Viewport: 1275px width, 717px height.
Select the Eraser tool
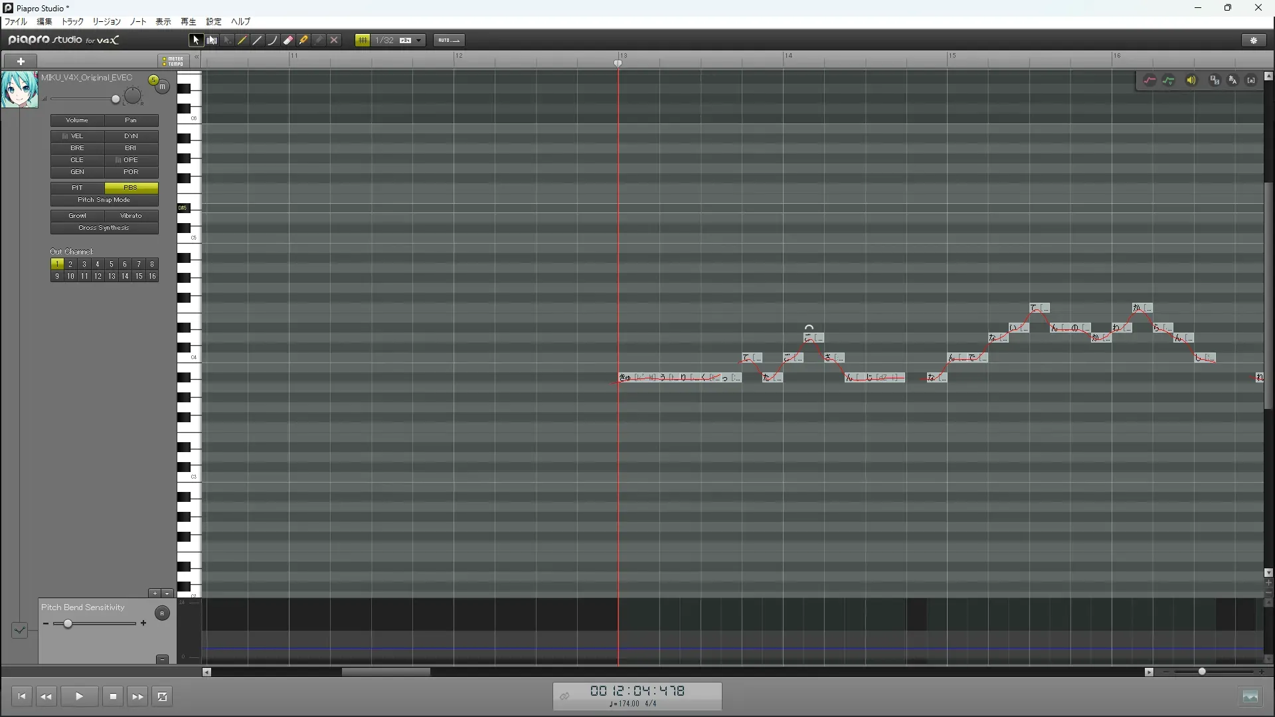(x=288, y=40)
